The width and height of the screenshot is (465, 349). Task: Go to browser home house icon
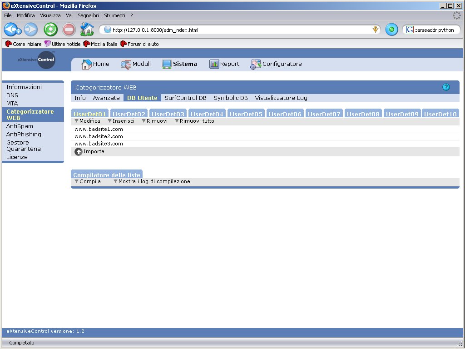(x=87, y=30)
